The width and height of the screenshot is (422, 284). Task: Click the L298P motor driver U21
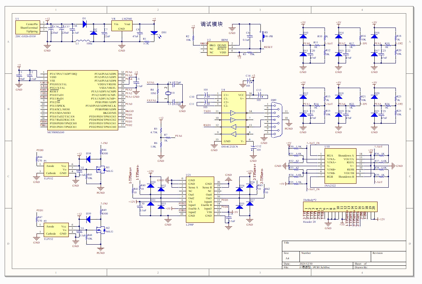pyautogui.click(x=199, y=199)
